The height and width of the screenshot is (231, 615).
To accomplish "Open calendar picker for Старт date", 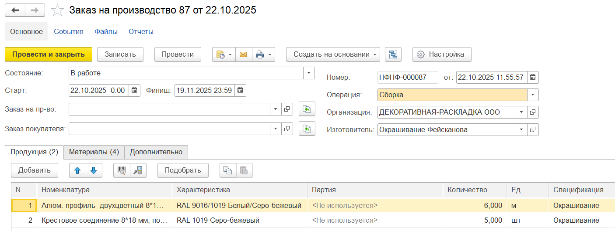I will [134, 91].
